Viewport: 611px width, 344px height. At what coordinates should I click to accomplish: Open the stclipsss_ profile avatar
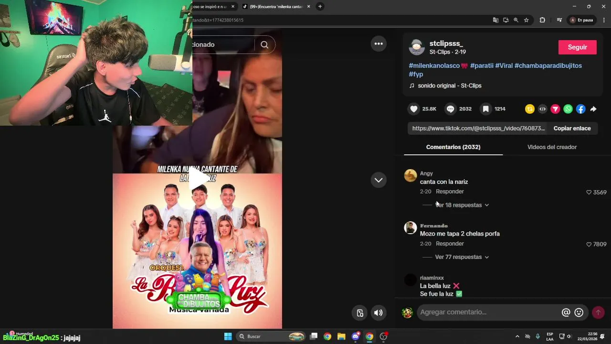pyautogui.click(x=417, y=47)
